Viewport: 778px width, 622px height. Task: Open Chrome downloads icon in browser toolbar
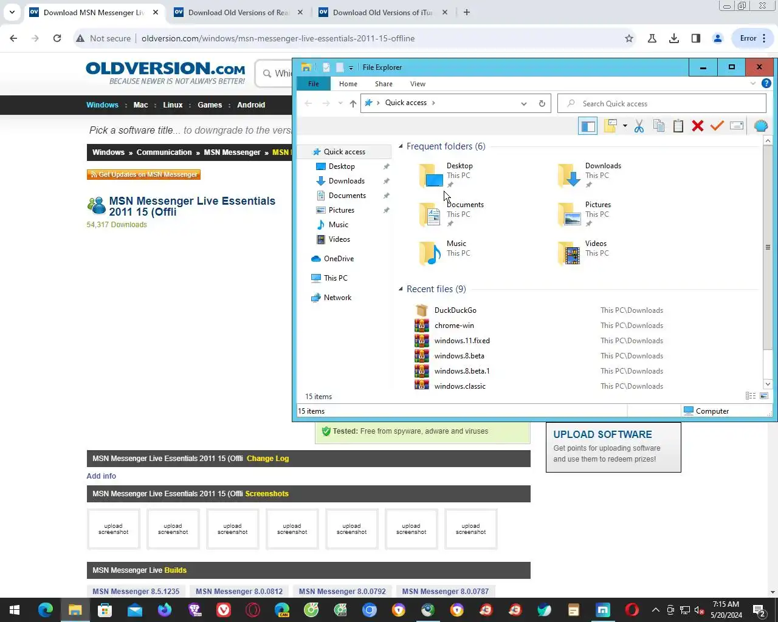click(674, 38)
